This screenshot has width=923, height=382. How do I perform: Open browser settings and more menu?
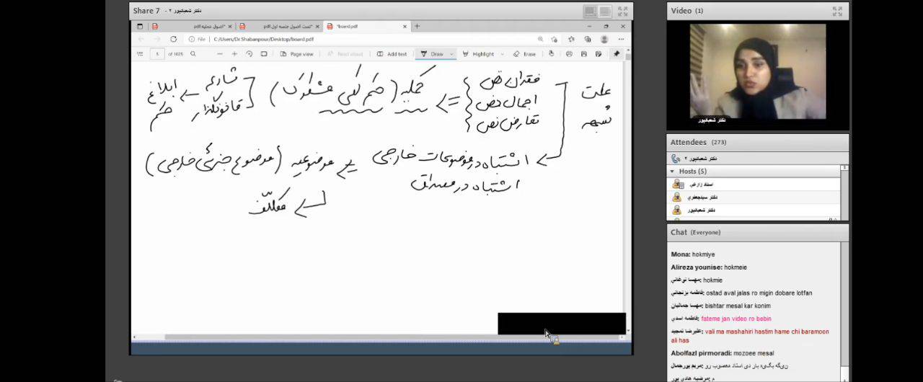click(x=622, y=39)
